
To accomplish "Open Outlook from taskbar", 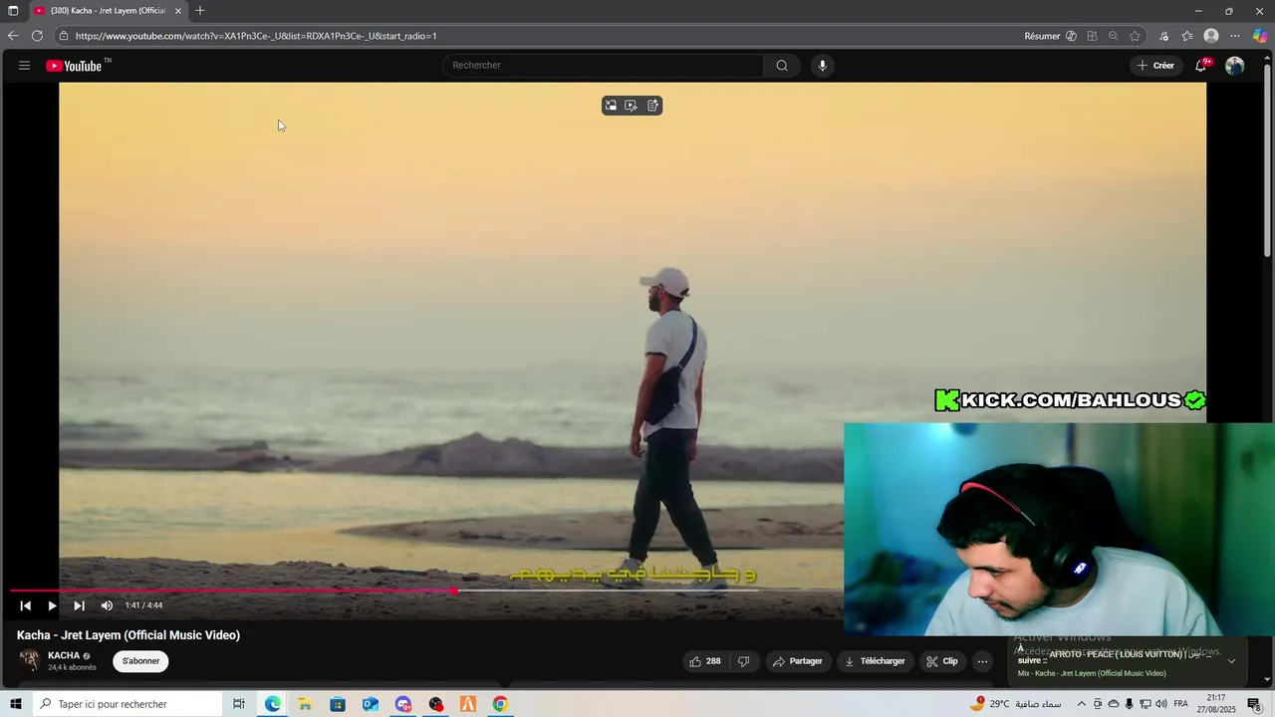I will [371, 704].
